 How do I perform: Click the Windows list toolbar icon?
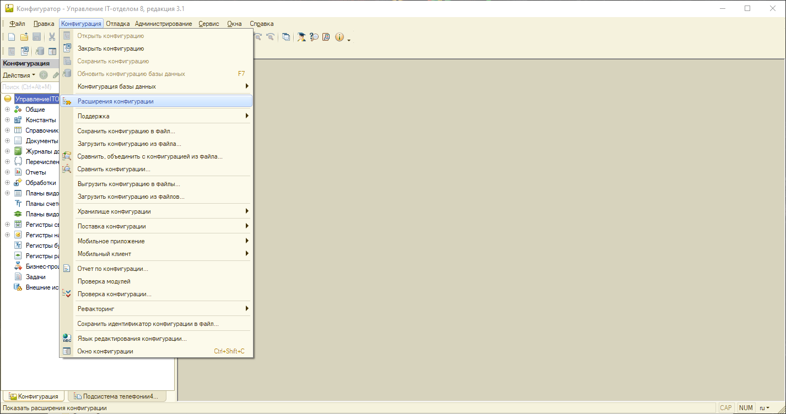coord(286,37)
